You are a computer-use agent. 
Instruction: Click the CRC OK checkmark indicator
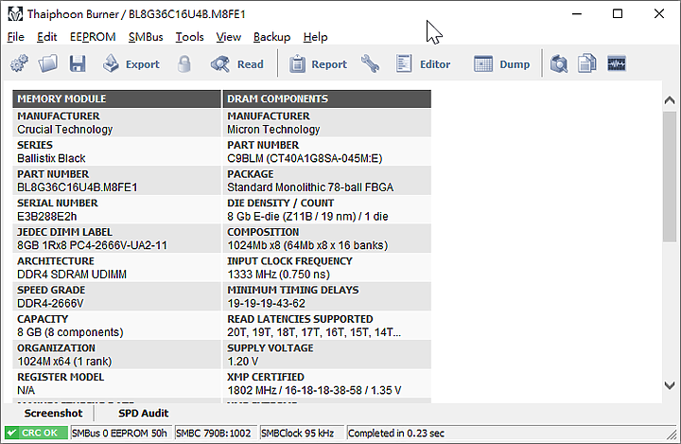coord(36,434)
